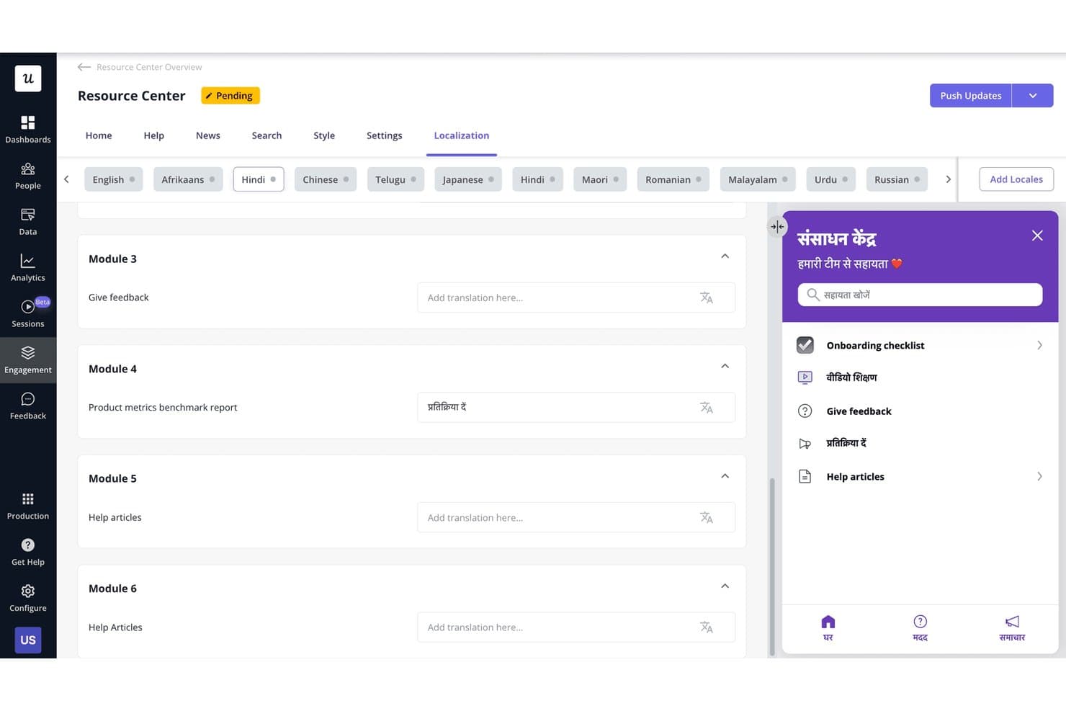The image size is (1066, 711).
Task: Open Dashboards in the sidebar
Action: (28, 130)
